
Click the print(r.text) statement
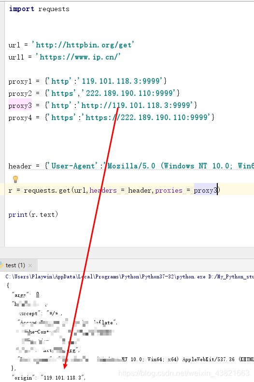(x=33, y=214)
